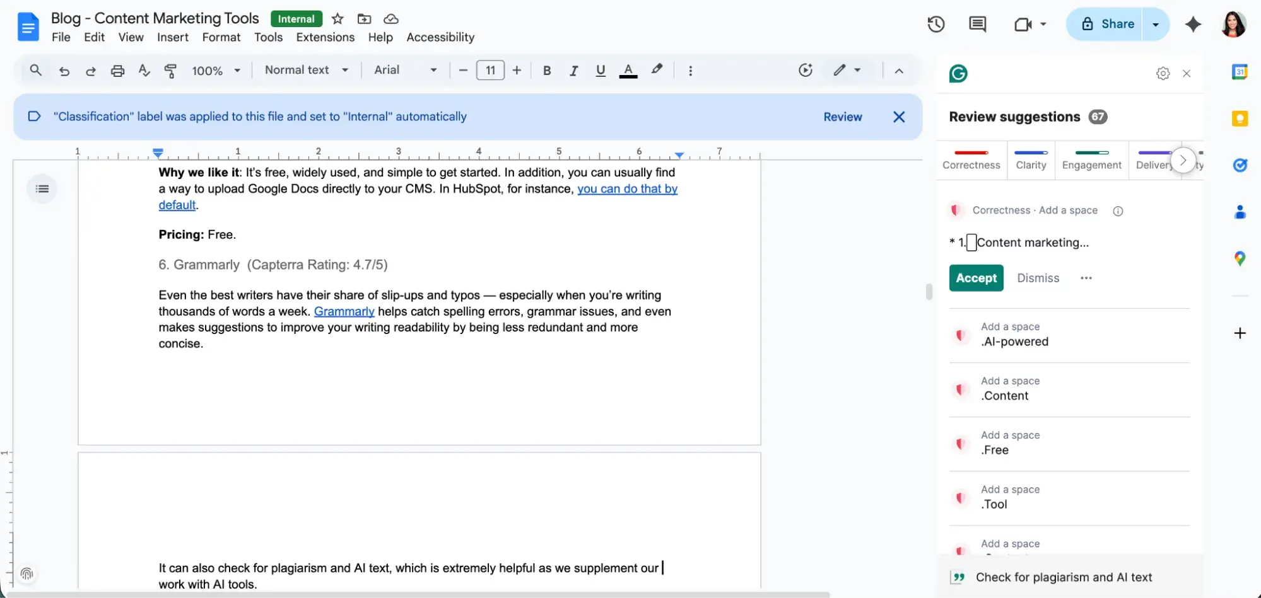Open the Grammarly settings gear
1261x598 pixels.
pos(1163,73)
